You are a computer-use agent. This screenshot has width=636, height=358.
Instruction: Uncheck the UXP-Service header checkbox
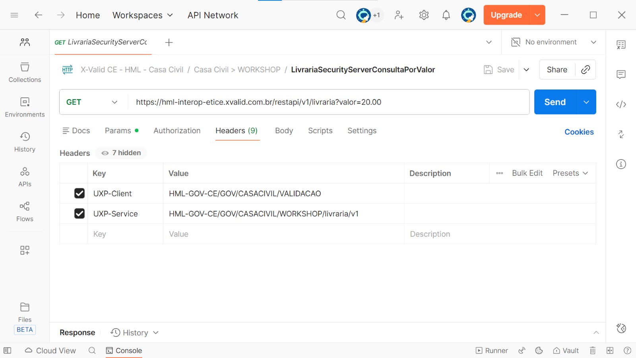[79, 214]
